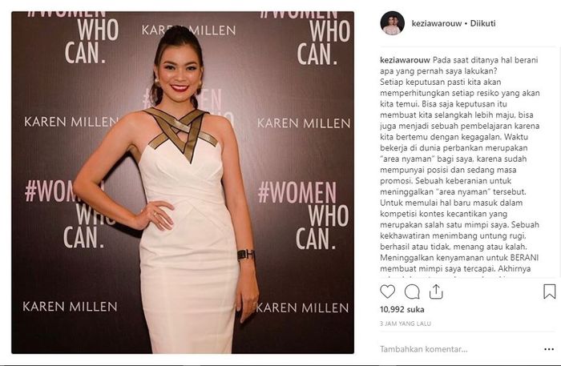Open the 3 JAM YANG LALU timestamp
The image size is (561, 366).
tap(406, 324)
